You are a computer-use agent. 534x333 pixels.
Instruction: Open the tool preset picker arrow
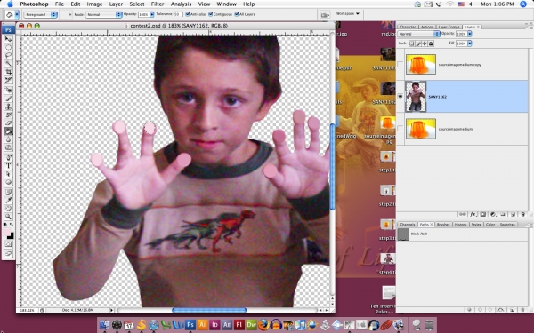17,14
